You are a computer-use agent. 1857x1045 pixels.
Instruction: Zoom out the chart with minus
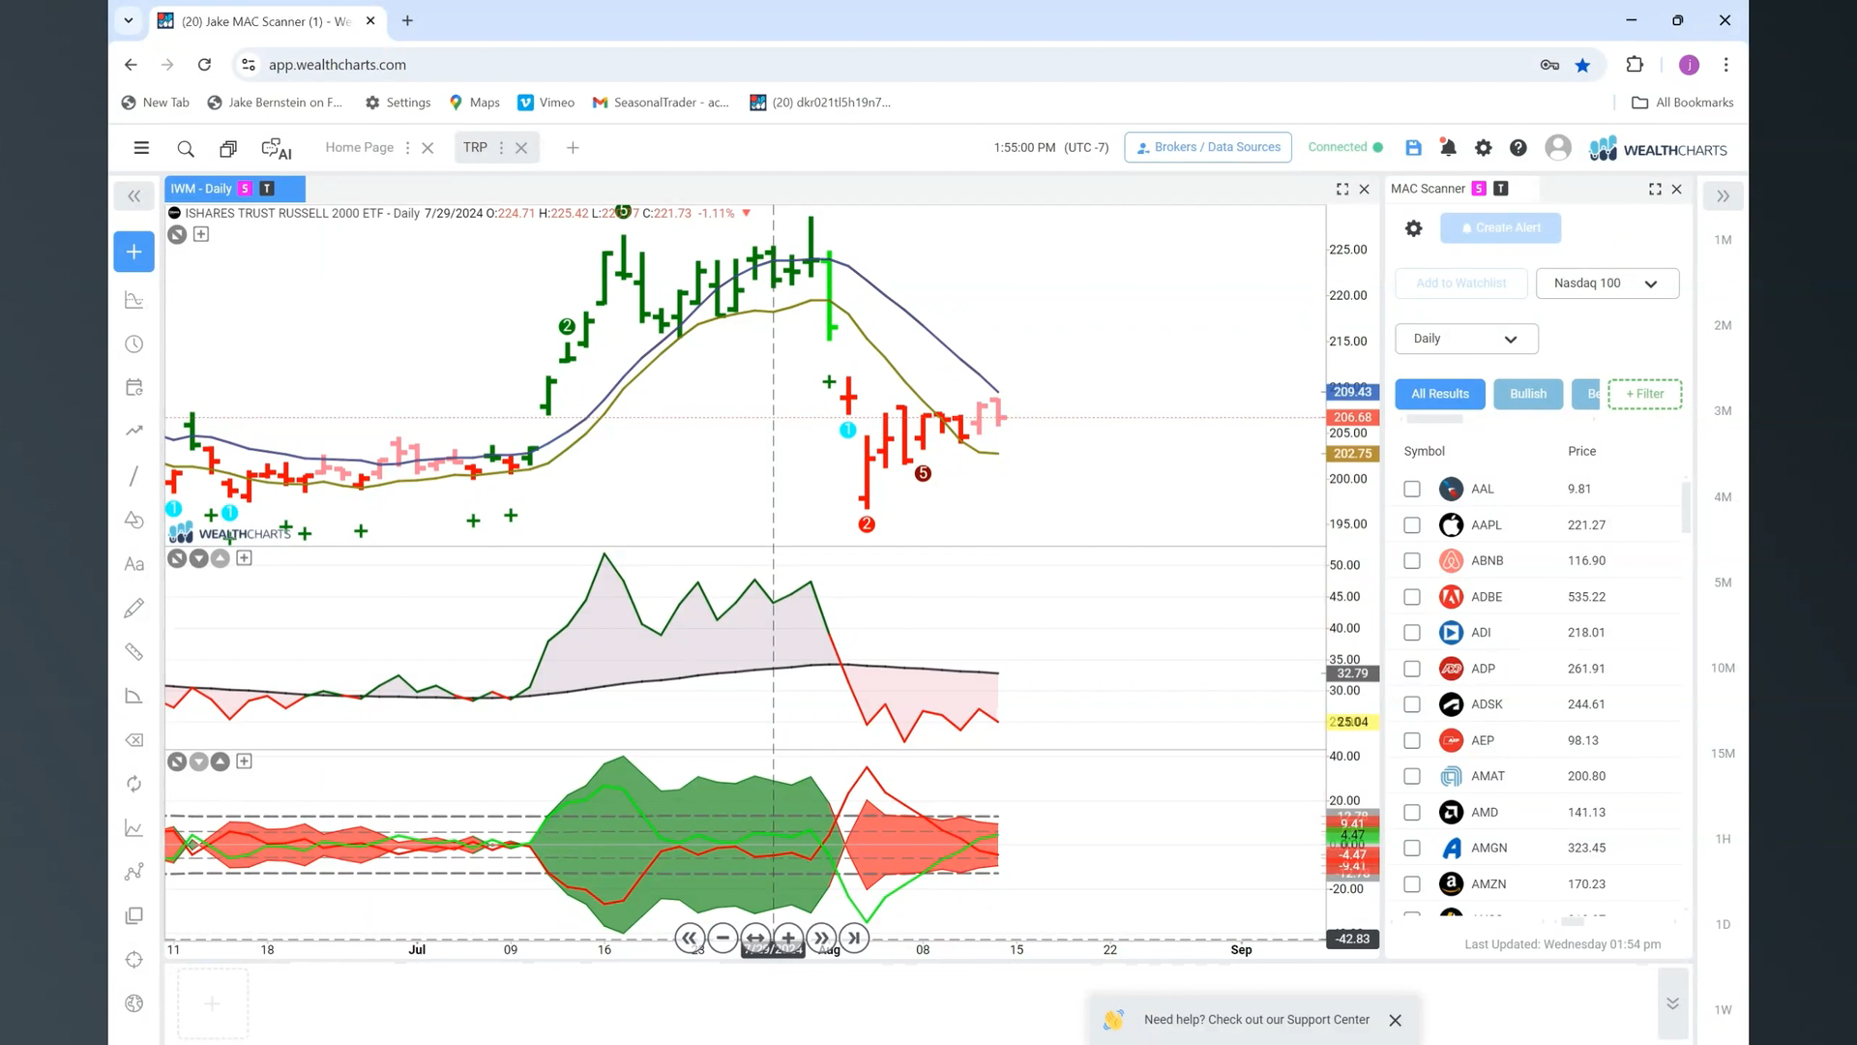pos(722,938)
